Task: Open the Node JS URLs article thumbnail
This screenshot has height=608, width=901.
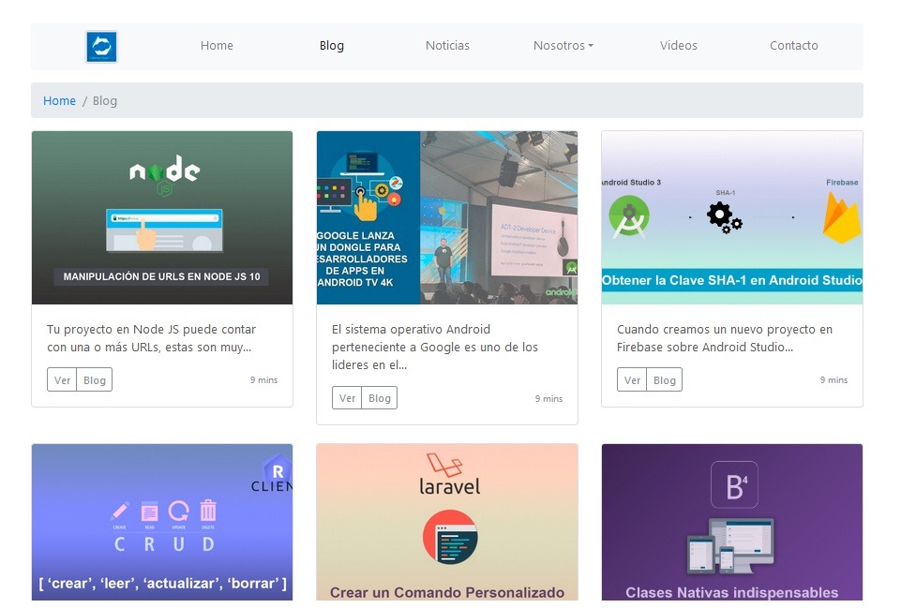Action: (162, 217)
